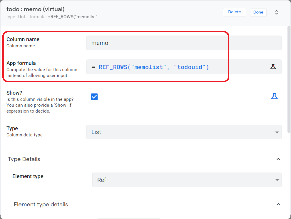Click the Show? column label
291x219 pixels.
point(14,93)
